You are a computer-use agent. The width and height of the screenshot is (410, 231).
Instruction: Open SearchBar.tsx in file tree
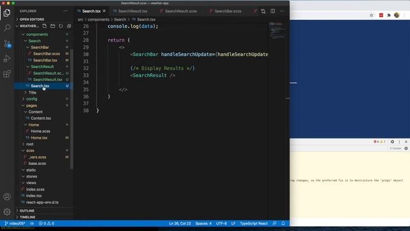point(45,60)
